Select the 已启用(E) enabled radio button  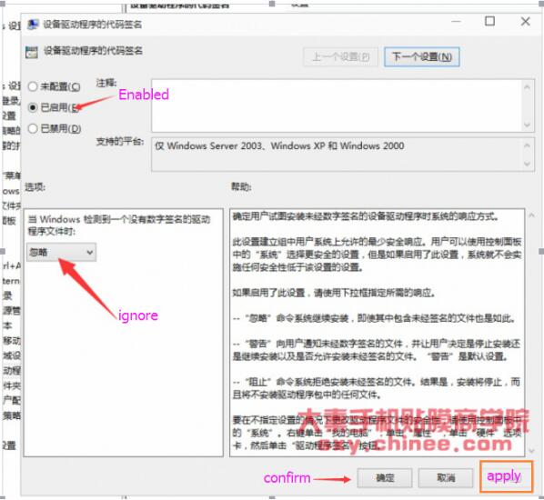coord(33,107)
